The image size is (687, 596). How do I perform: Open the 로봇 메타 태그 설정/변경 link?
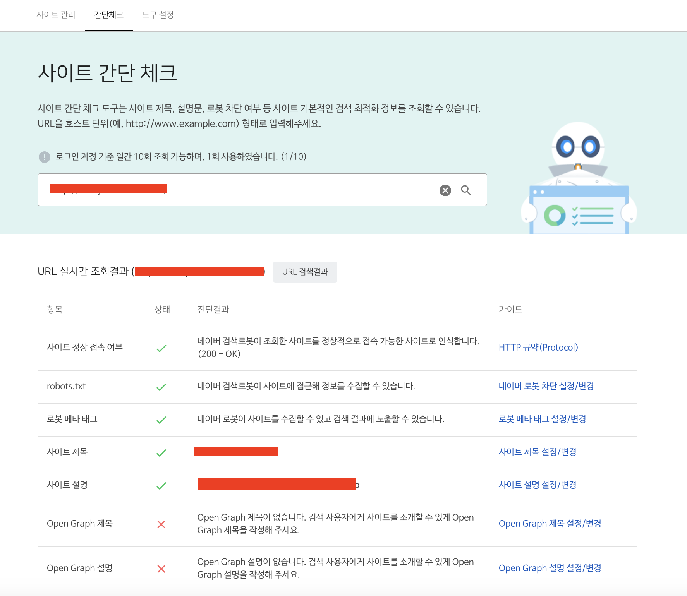point(542,419)
